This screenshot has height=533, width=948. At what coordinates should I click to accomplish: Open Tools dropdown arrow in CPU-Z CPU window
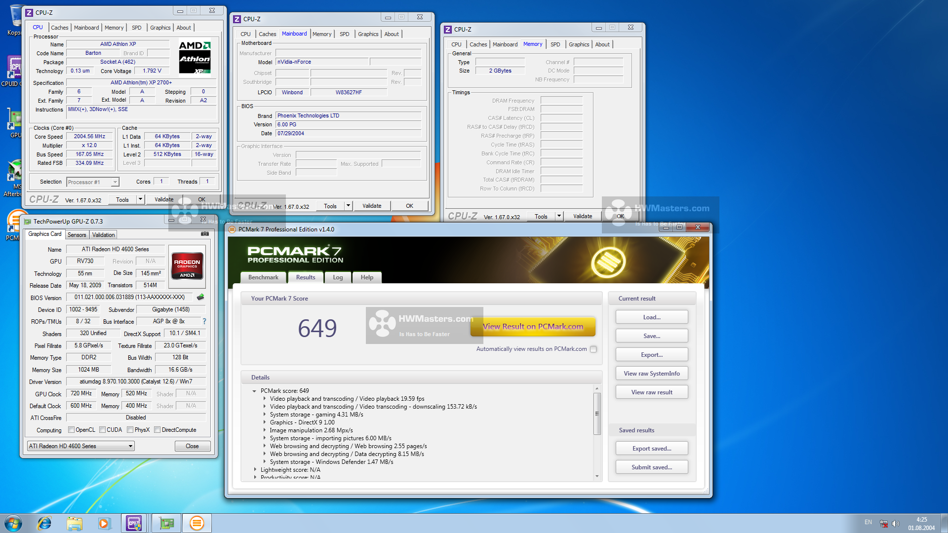click(x=140, y=199)
